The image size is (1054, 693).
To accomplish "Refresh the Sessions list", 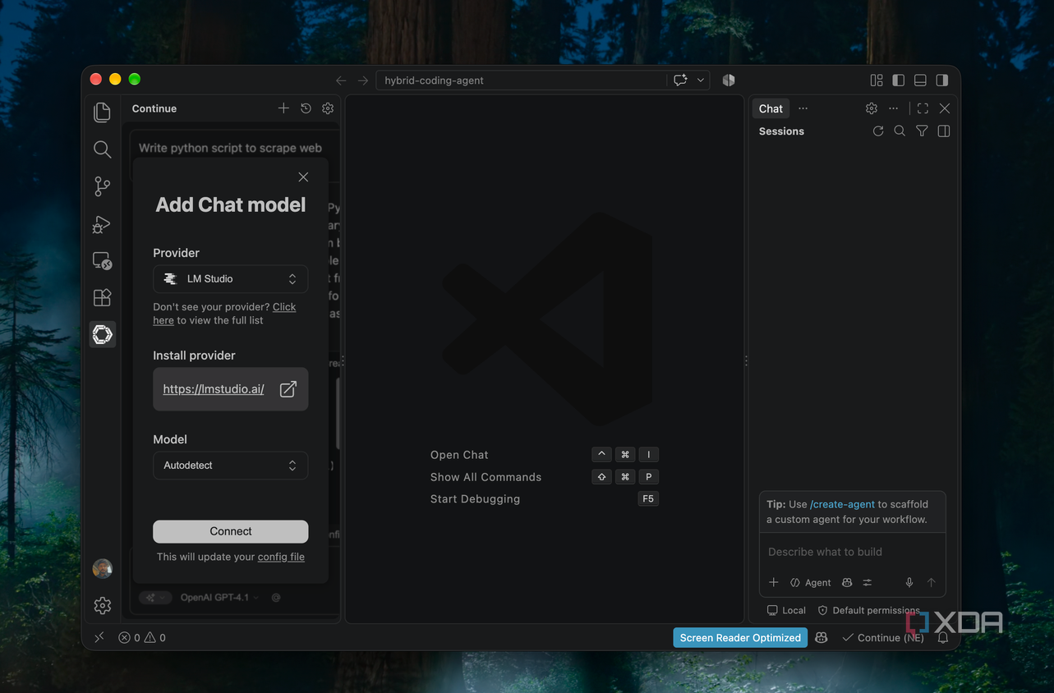I will [x=878, y=131].
